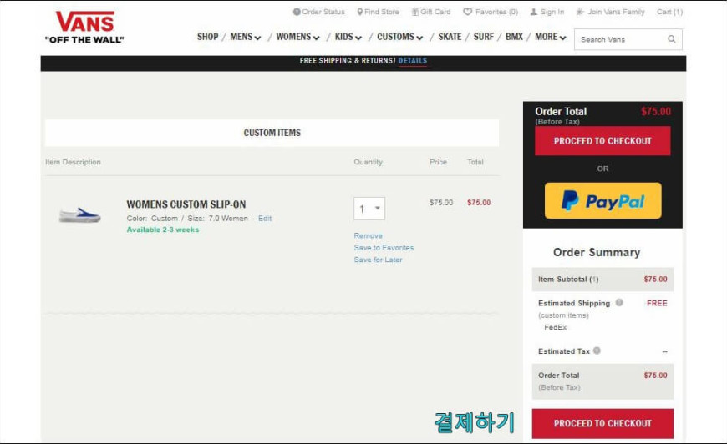This screenshot has width=727, height=444.
Task: Expand the WOMENS dropdown menu
Action: coord(297,37)
